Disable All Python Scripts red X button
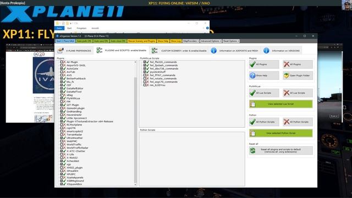 click(x=298, y=122)
